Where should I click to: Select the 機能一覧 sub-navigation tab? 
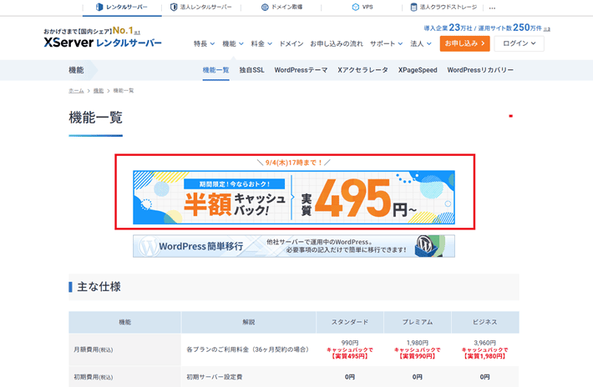tap(215, 70)
